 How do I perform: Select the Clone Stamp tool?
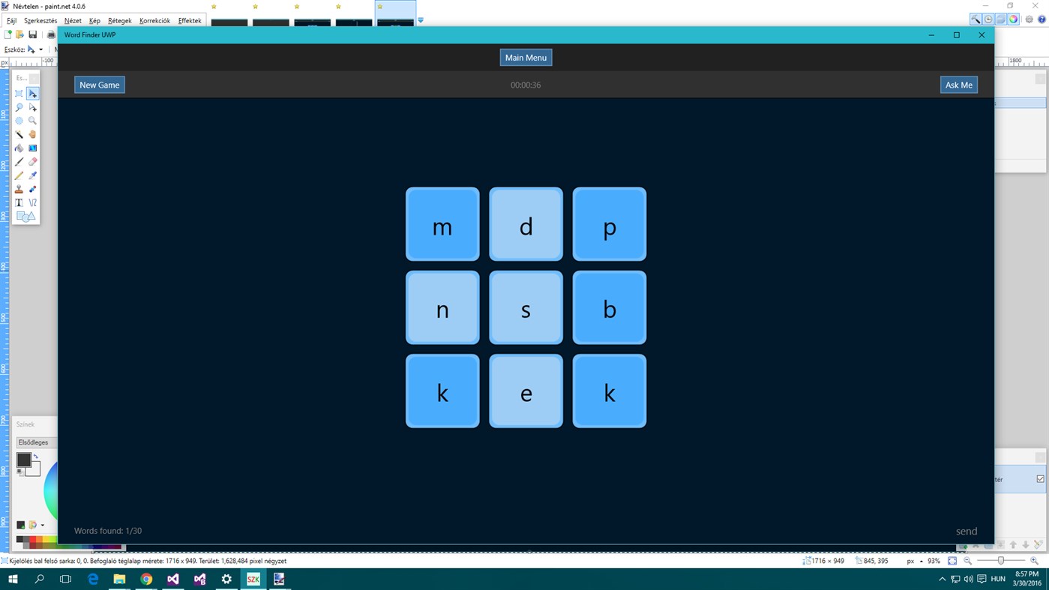pos(19,189)
